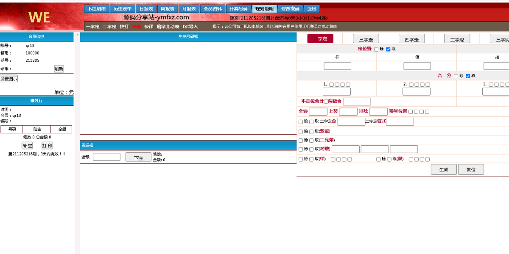The height and width of the screenshot is (254, 509).
Task: Open the txt导入 import tab
Action: point(190,26)
